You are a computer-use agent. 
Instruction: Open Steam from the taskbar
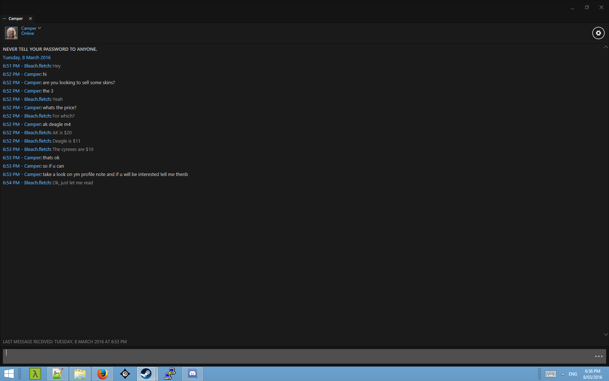pyautogui.click(x=146, y=373)
